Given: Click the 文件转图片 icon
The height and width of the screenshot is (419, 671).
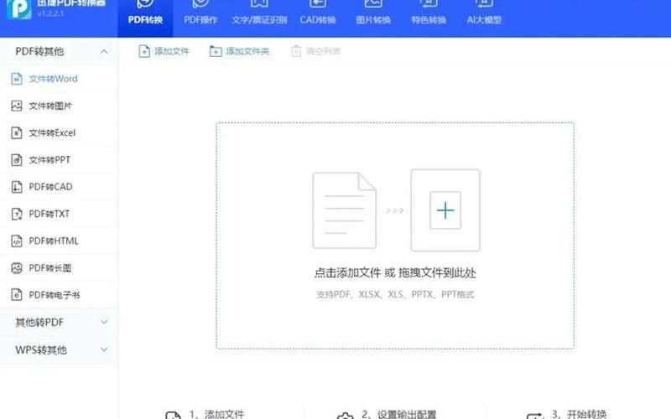Looking at the screenshot, I should (17, 106).
